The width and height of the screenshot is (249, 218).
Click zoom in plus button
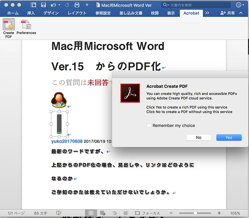(219, 213)
